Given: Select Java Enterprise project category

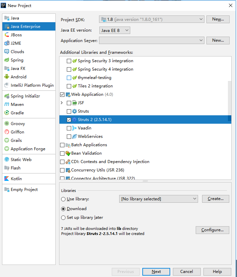Looking at the screenshot, I should click(x=29, y=26).
